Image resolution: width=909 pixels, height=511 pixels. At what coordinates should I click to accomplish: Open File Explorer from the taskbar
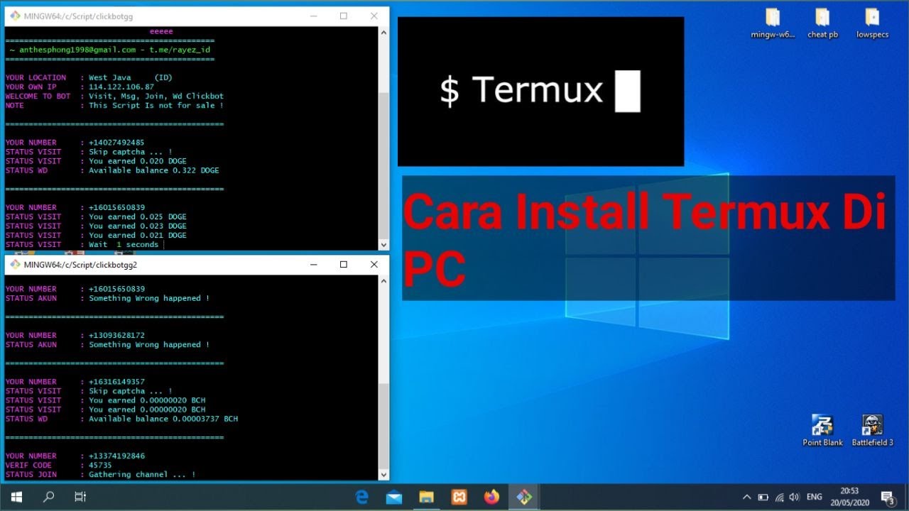click(426, 498)
